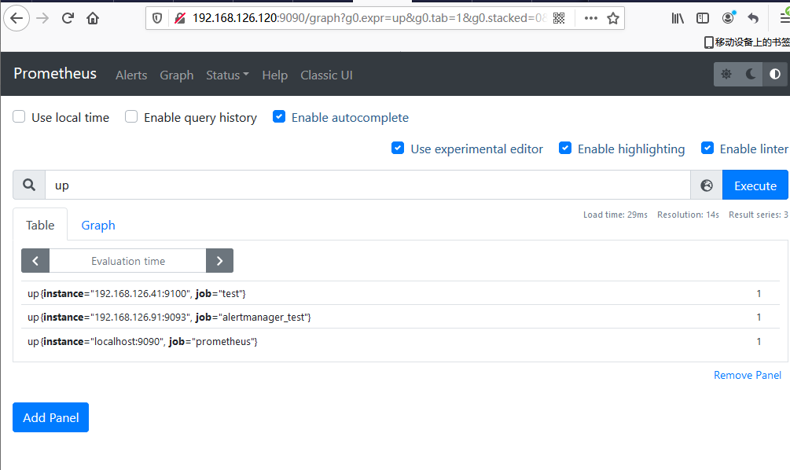Image resolution: width=790 pixels, height=470 pixels.
Task: Enable Use local time checkbox
Action: [19, 117]
